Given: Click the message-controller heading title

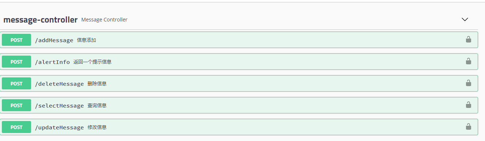Looking at the screenshot, I should point(41,20).
